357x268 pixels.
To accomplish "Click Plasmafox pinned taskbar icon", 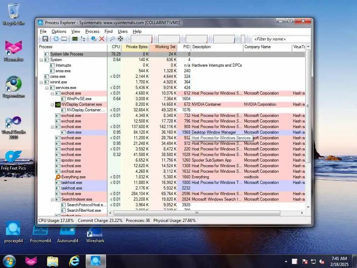I will point(31,261).
